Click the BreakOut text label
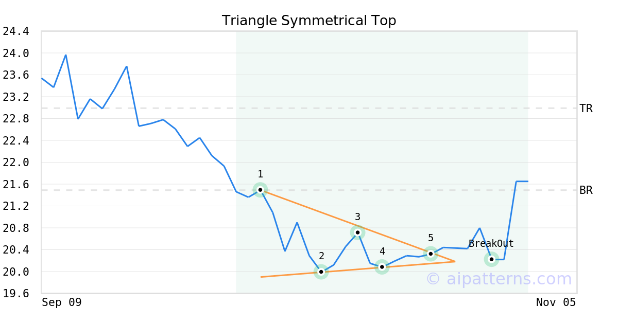618x324 pixels. point(491,244)
